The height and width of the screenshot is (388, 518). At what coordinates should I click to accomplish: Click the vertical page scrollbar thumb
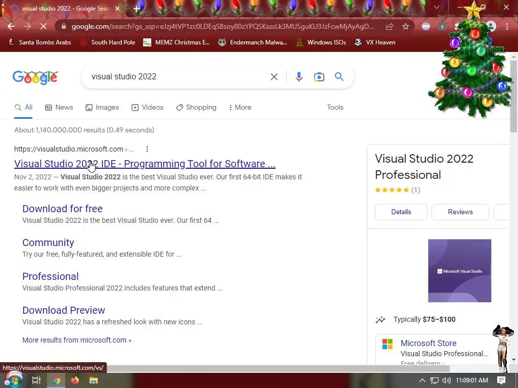click(x=513, y=95)
